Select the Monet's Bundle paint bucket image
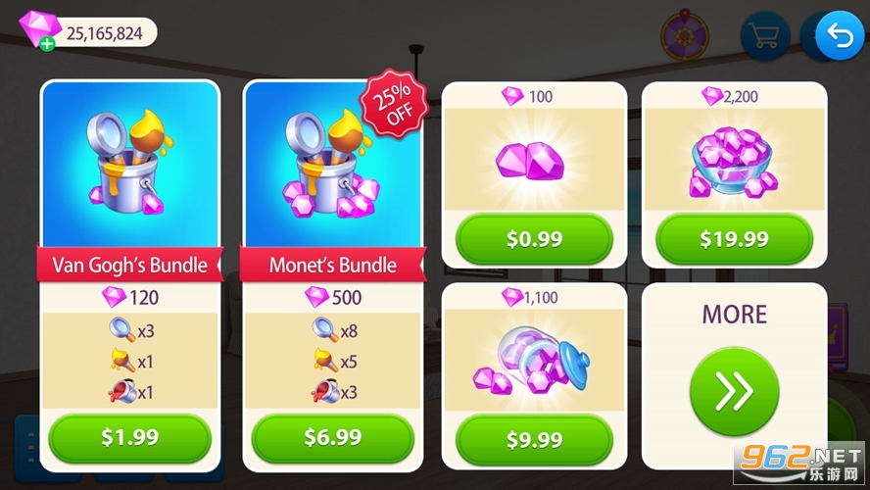 point(332,163)
